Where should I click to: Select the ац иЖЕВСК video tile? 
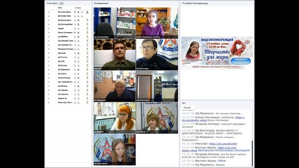[114, 118]
